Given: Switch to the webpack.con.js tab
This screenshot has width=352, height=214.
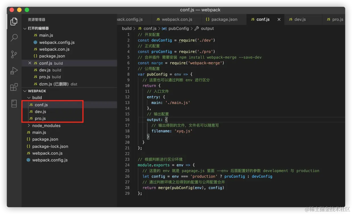Looking at the screenshot, I should pyautogui.click(x=174, y=20).
